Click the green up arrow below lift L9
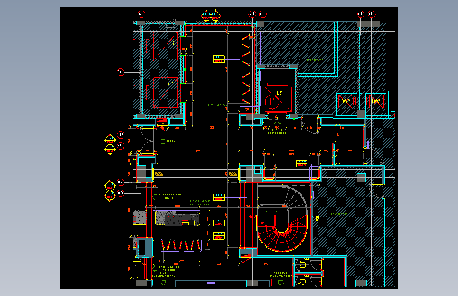The image size is (458, 296). pos(277,124)
